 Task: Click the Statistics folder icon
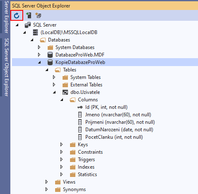click(72, 174)
